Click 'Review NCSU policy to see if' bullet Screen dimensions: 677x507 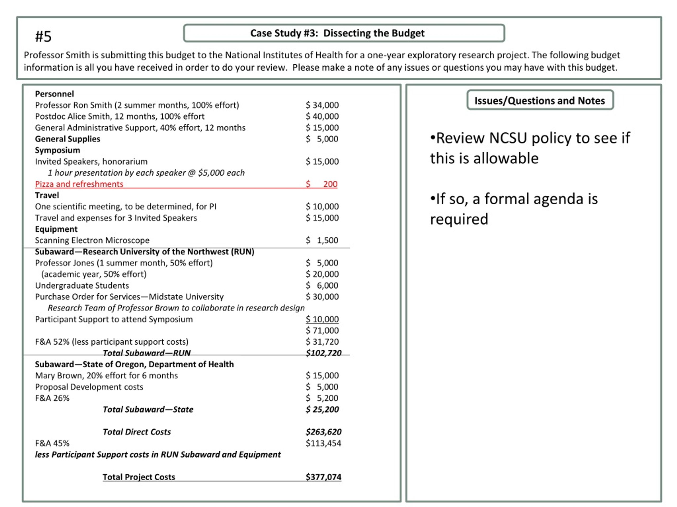click(530, 148)
